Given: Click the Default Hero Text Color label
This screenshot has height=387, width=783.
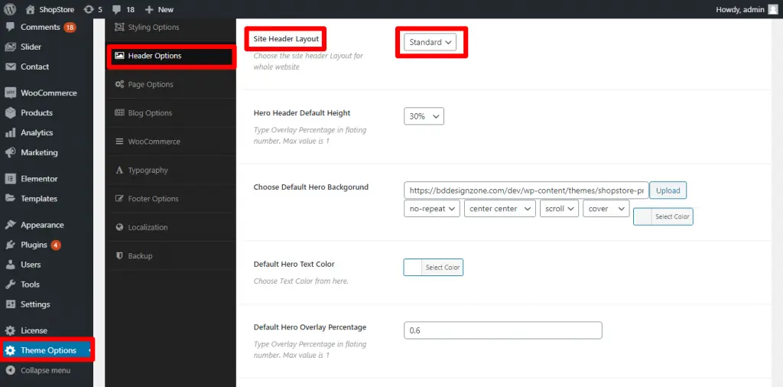Looking at the screenshot, I should point(294,264).
